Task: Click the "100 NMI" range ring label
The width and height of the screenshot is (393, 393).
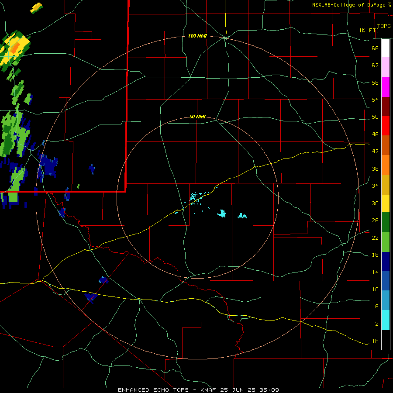Action: [x=197, y=36]
